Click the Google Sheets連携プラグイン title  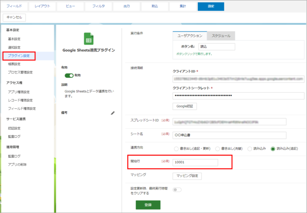pyautogui.click(x=89, y=50)
